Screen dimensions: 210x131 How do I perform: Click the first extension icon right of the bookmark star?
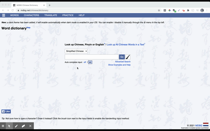click(165, 10)
